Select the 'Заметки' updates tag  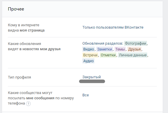tap(105, 49)
